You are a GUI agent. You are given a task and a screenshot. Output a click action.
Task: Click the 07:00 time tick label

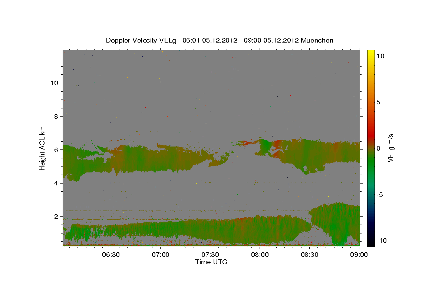point(161,255)
